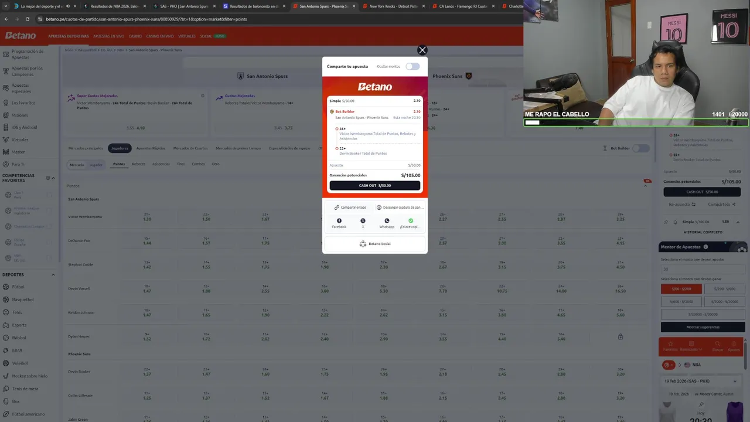
Task: Select Béisbol in the sports list
Action: [19, 338]
